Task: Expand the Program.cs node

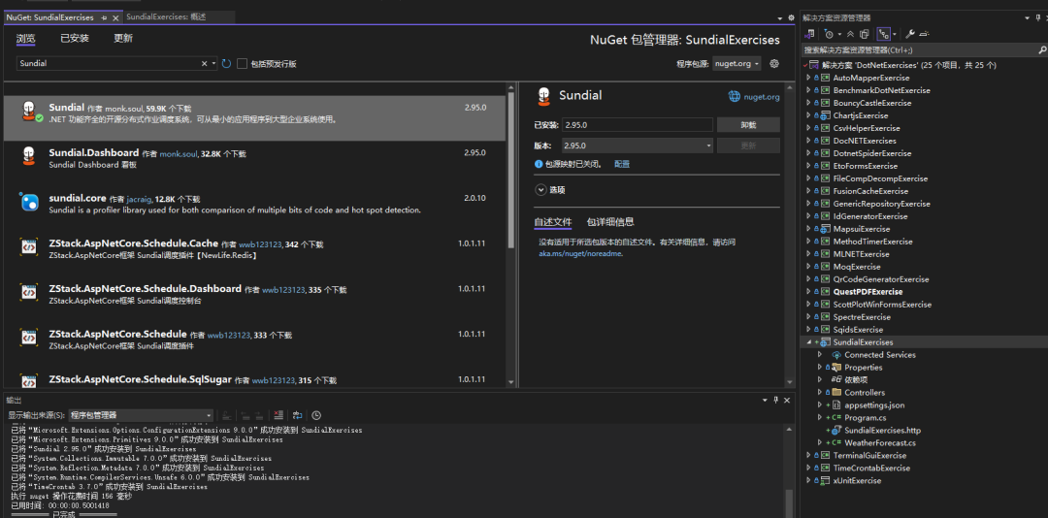Action: click(819, 418)
